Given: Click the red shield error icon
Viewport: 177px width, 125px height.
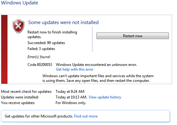Looking at the screenshot, I should (18, 26).
